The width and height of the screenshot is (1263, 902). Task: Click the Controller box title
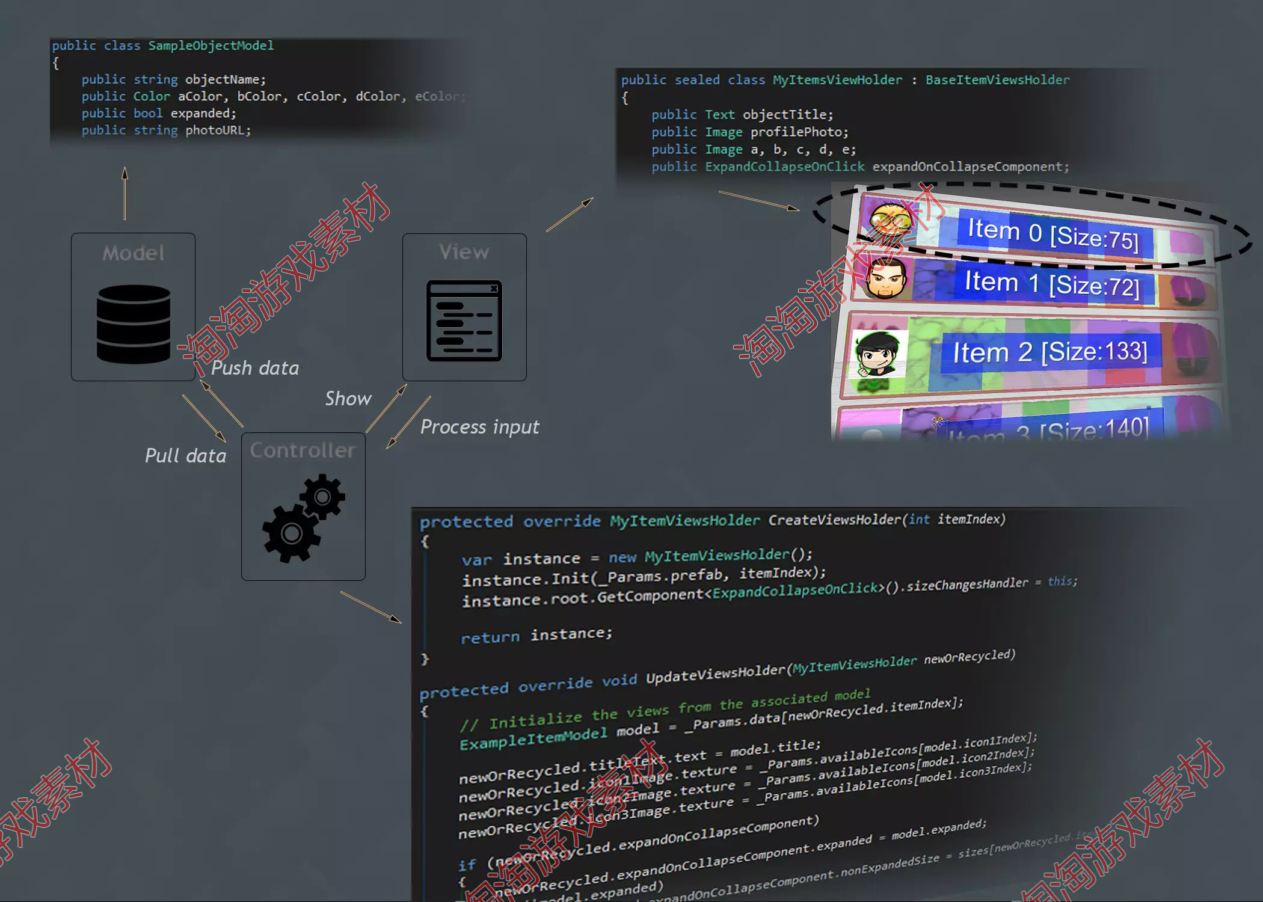303,450
